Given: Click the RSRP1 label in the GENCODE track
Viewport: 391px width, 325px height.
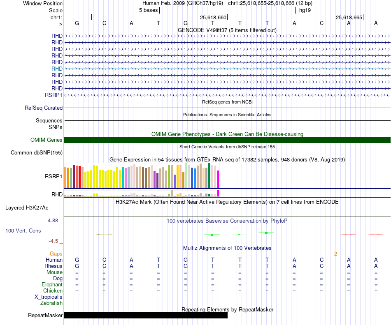Looking at the screenshot, I should (x=54, y=95).
